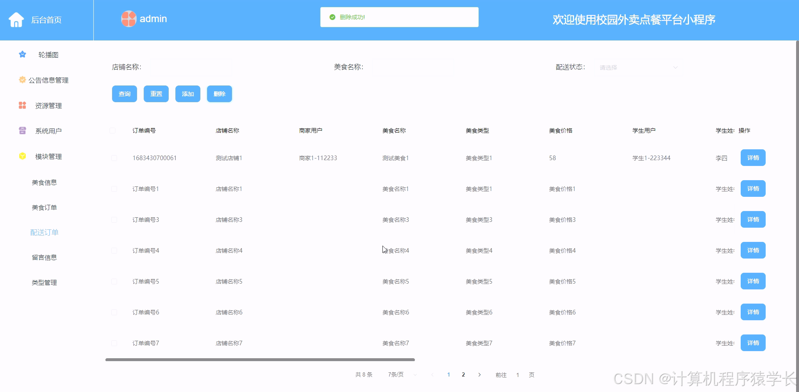799x392 pixels.
Task: Click the 店铺名称 search input field
Action: point(191,67)
